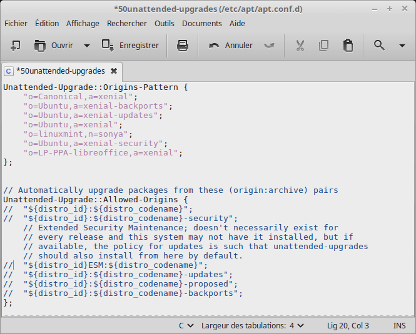Maximize the editor window
The height and width of the screenshot is (334, 416).
pos(390,9)
